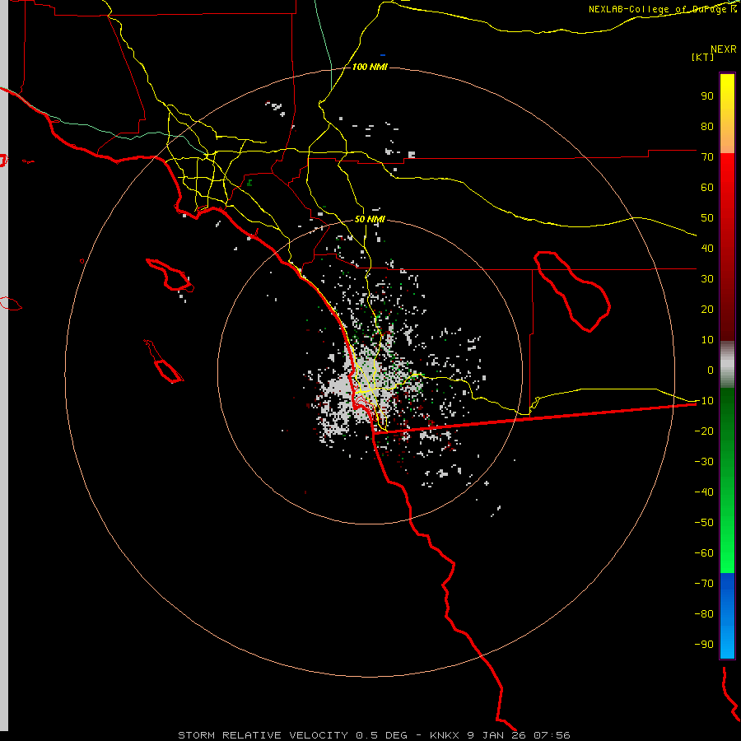
Task: Click the -30 knot scale label
Action: point(704,462)
